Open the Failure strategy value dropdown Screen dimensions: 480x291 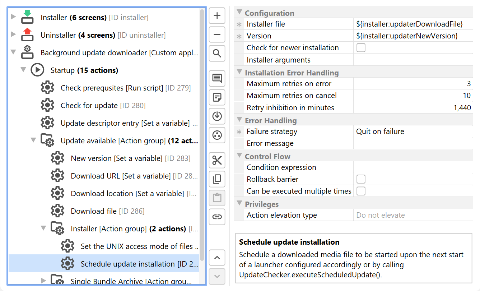coord(413,131)
